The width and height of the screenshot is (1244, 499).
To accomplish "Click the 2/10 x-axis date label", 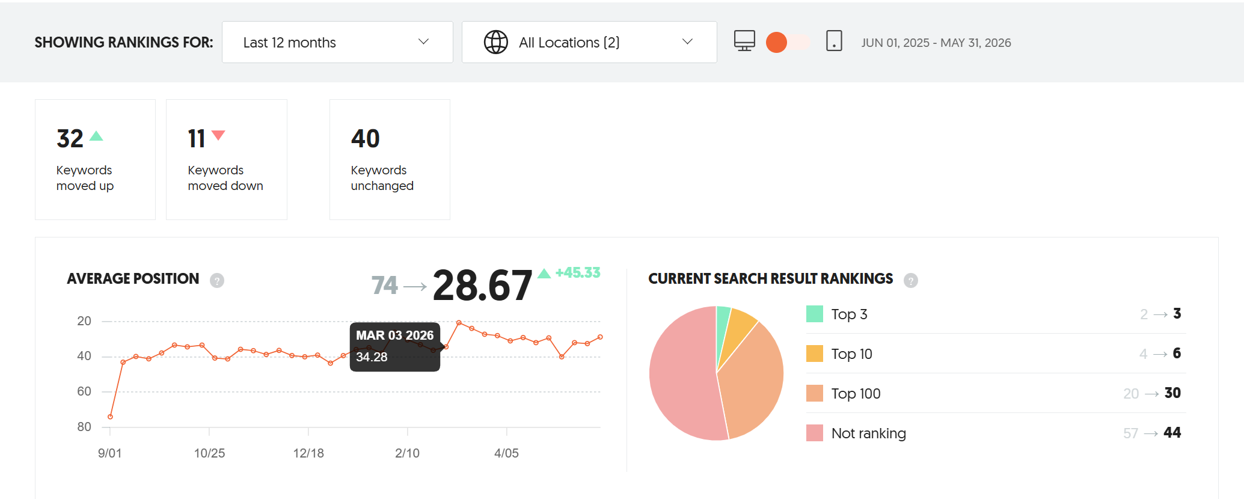I will (407, 453).
